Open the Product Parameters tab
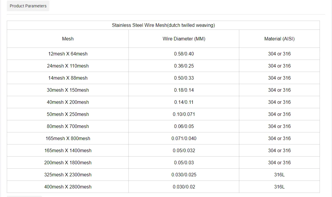This screenshot has width=332, height=197. [x=28, y=6]
